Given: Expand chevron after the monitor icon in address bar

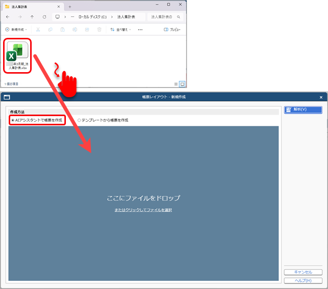Looking at the screenshot, I should point(65,17).
